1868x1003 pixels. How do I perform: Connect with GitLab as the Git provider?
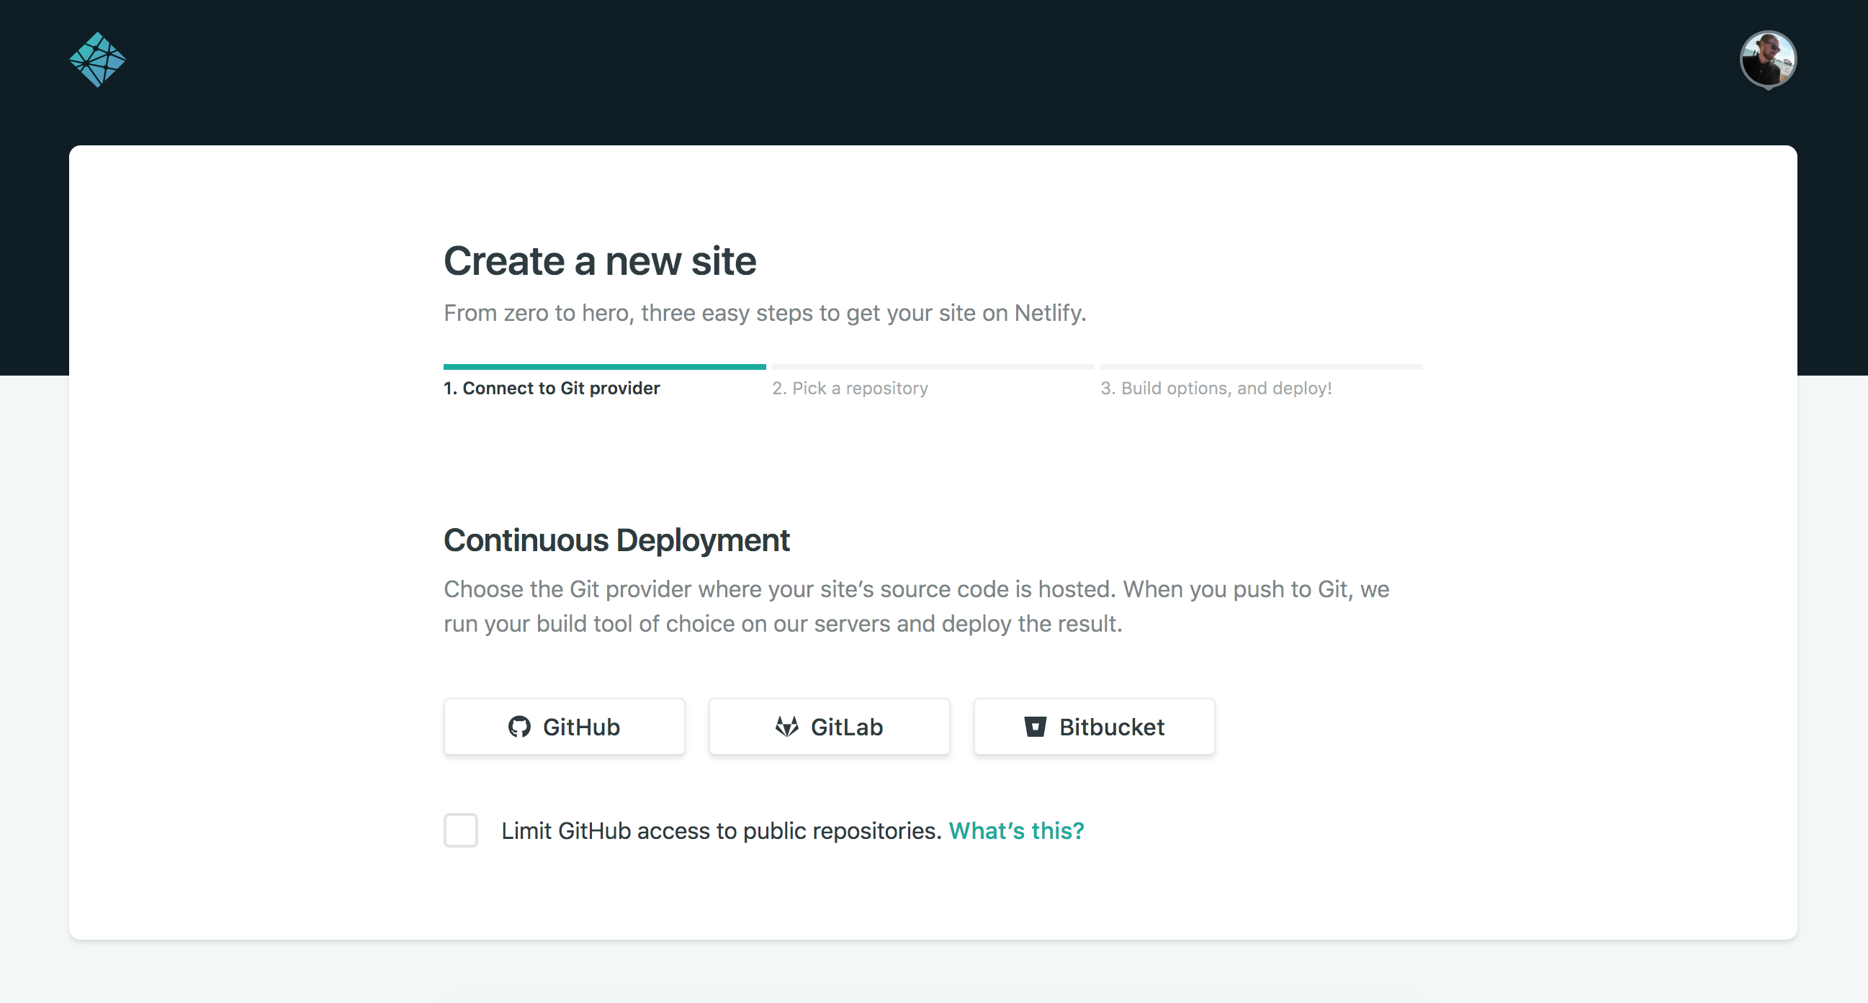(829, 726)
